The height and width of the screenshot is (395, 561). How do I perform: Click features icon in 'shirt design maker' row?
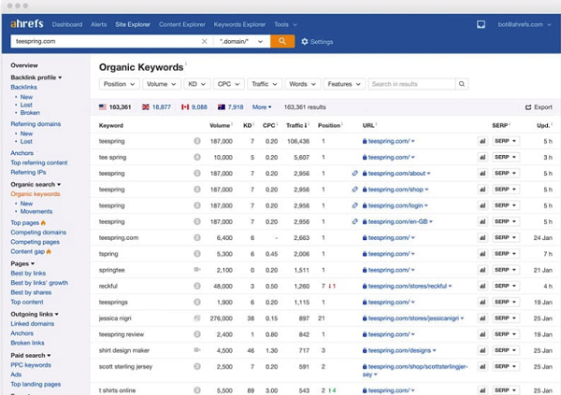(197, 350)
